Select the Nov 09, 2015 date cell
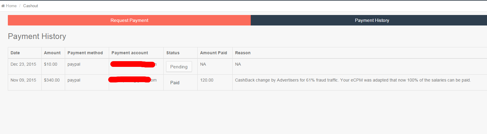 click(23, 80)
